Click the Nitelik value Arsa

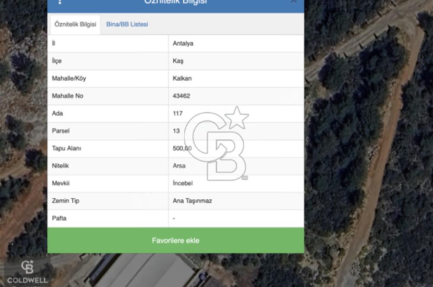pyautogui.click(x=179, y=166)
